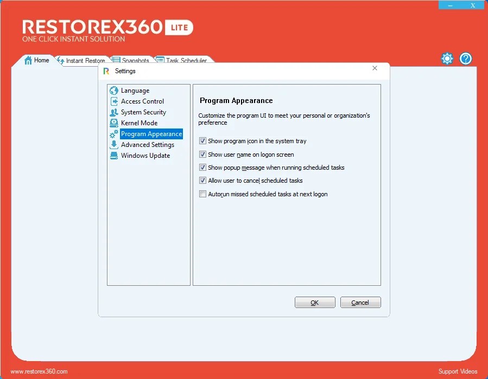This screenshot has width=488, height=379.
Task: Open the www.restorex360.com link
Action: (39, 371)
